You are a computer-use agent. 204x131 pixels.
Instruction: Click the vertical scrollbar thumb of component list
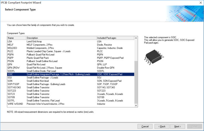136,82
